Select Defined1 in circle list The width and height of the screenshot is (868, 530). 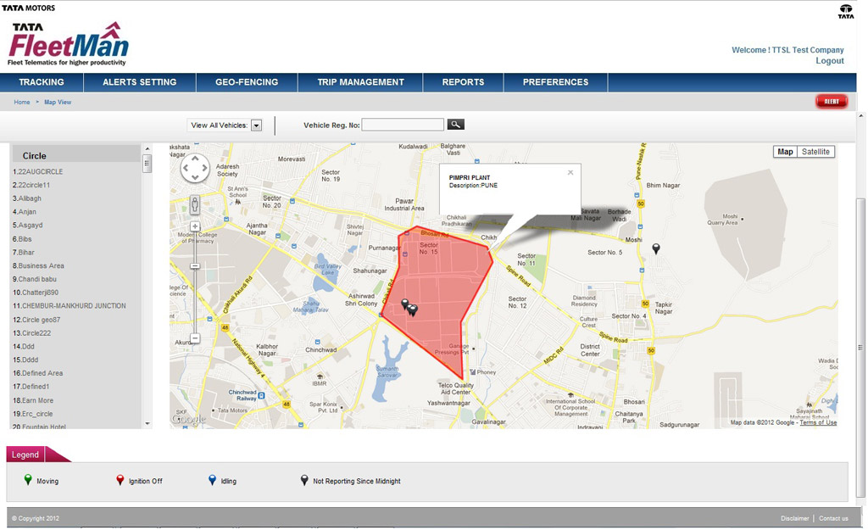point(31,388)
